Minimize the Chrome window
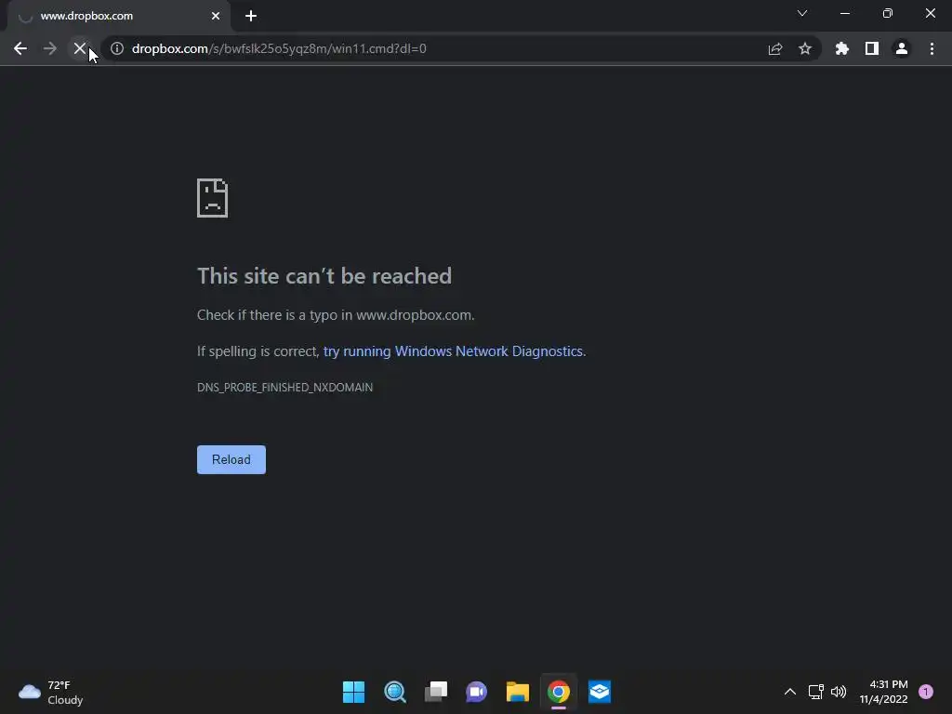The height and width of the screenshot is (714, 952). click(x=844, y=13)
